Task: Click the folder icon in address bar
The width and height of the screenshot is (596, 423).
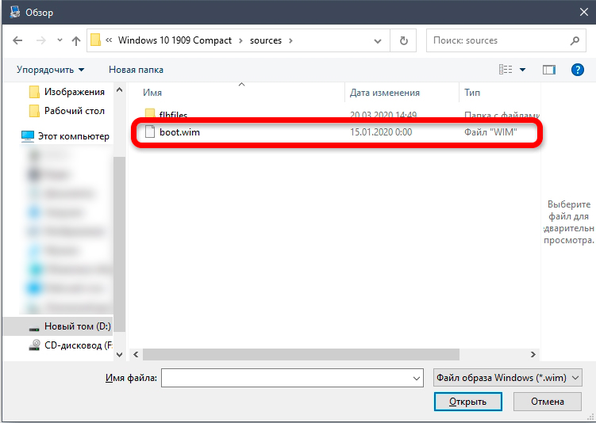Action: [x=95, y=40]
